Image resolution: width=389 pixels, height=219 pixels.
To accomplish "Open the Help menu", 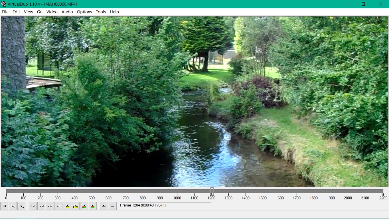I will click(x=114, y=12).
